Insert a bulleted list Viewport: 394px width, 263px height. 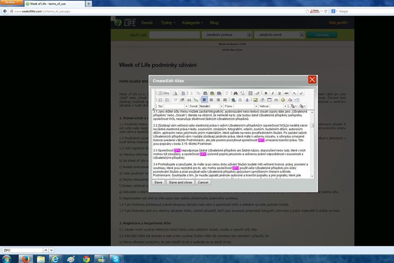pyautogui.click(x=167, y=100)
